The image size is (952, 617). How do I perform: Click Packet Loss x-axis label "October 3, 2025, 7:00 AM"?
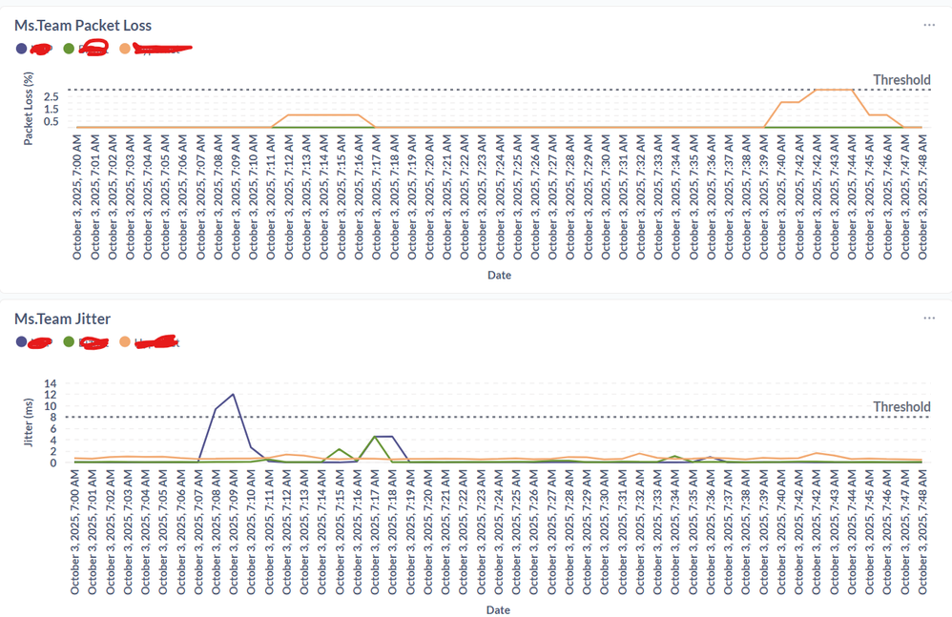coord(77,197)
